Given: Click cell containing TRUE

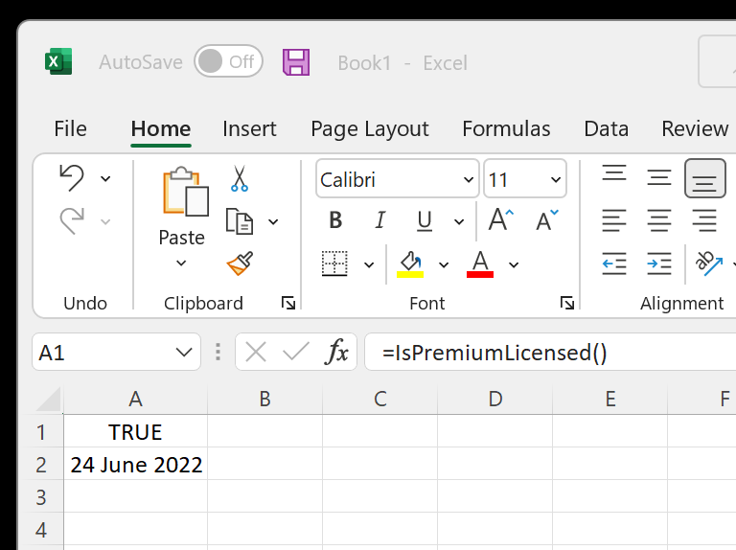Looking at the screenshot, I should tap(135, 431).
